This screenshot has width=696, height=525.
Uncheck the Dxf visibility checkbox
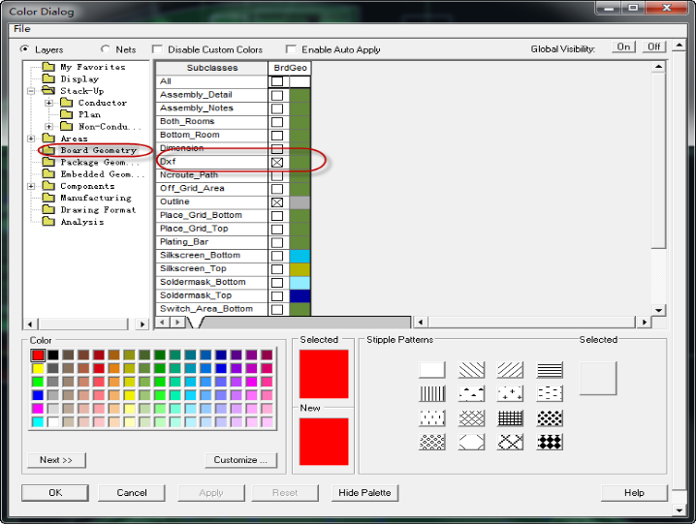click(x=277, y=163)
